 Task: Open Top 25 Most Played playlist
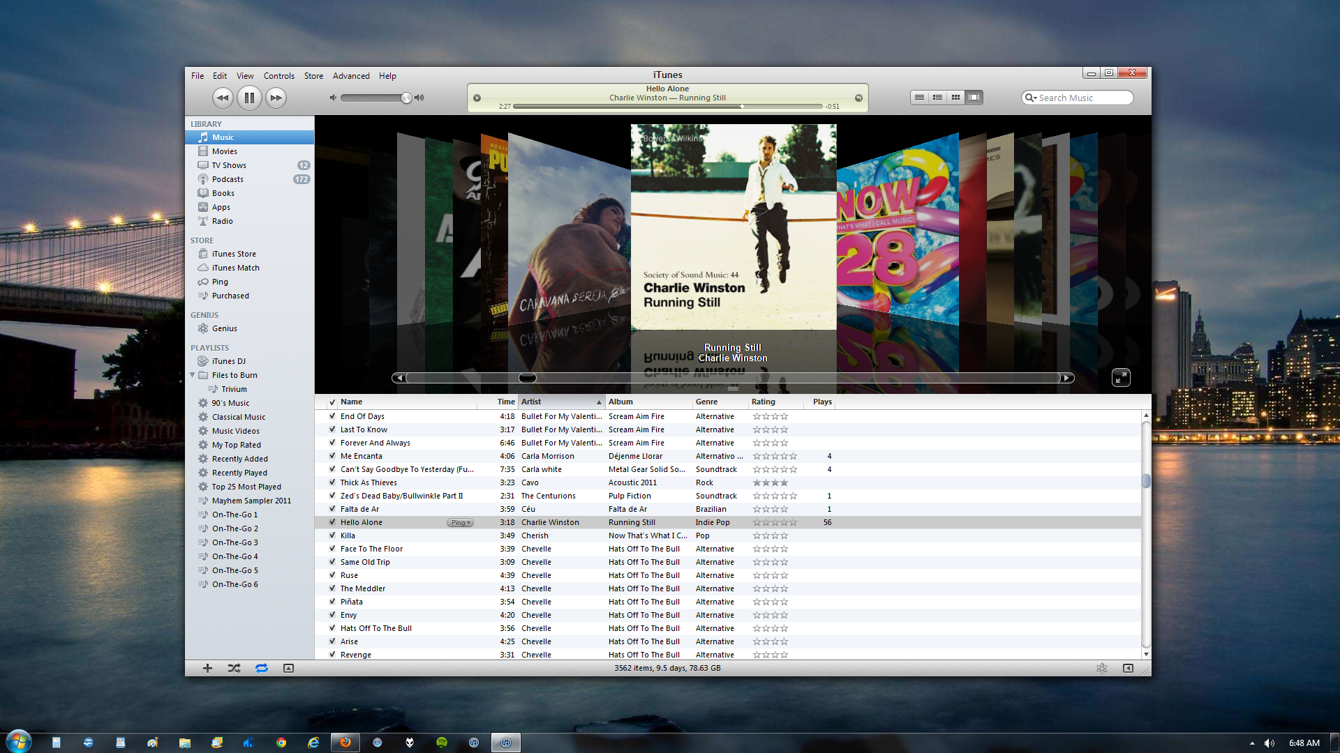tap(246, 487)
